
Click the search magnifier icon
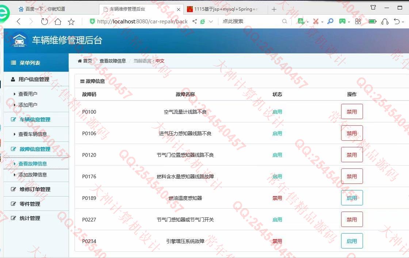284,22
